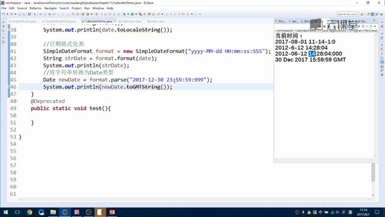Click console output '2017-08-01 11-14-1:0'
The image size is (385, 217).
(x=305, y=42)
